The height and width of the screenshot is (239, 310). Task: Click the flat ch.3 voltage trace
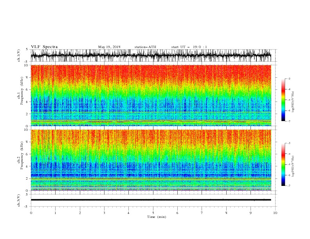pos(151,200)
